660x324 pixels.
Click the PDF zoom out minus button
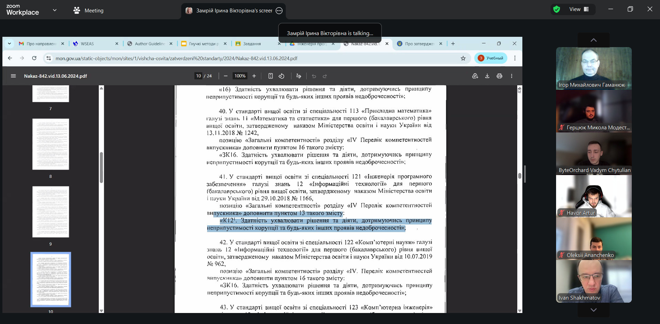(226, 76)
